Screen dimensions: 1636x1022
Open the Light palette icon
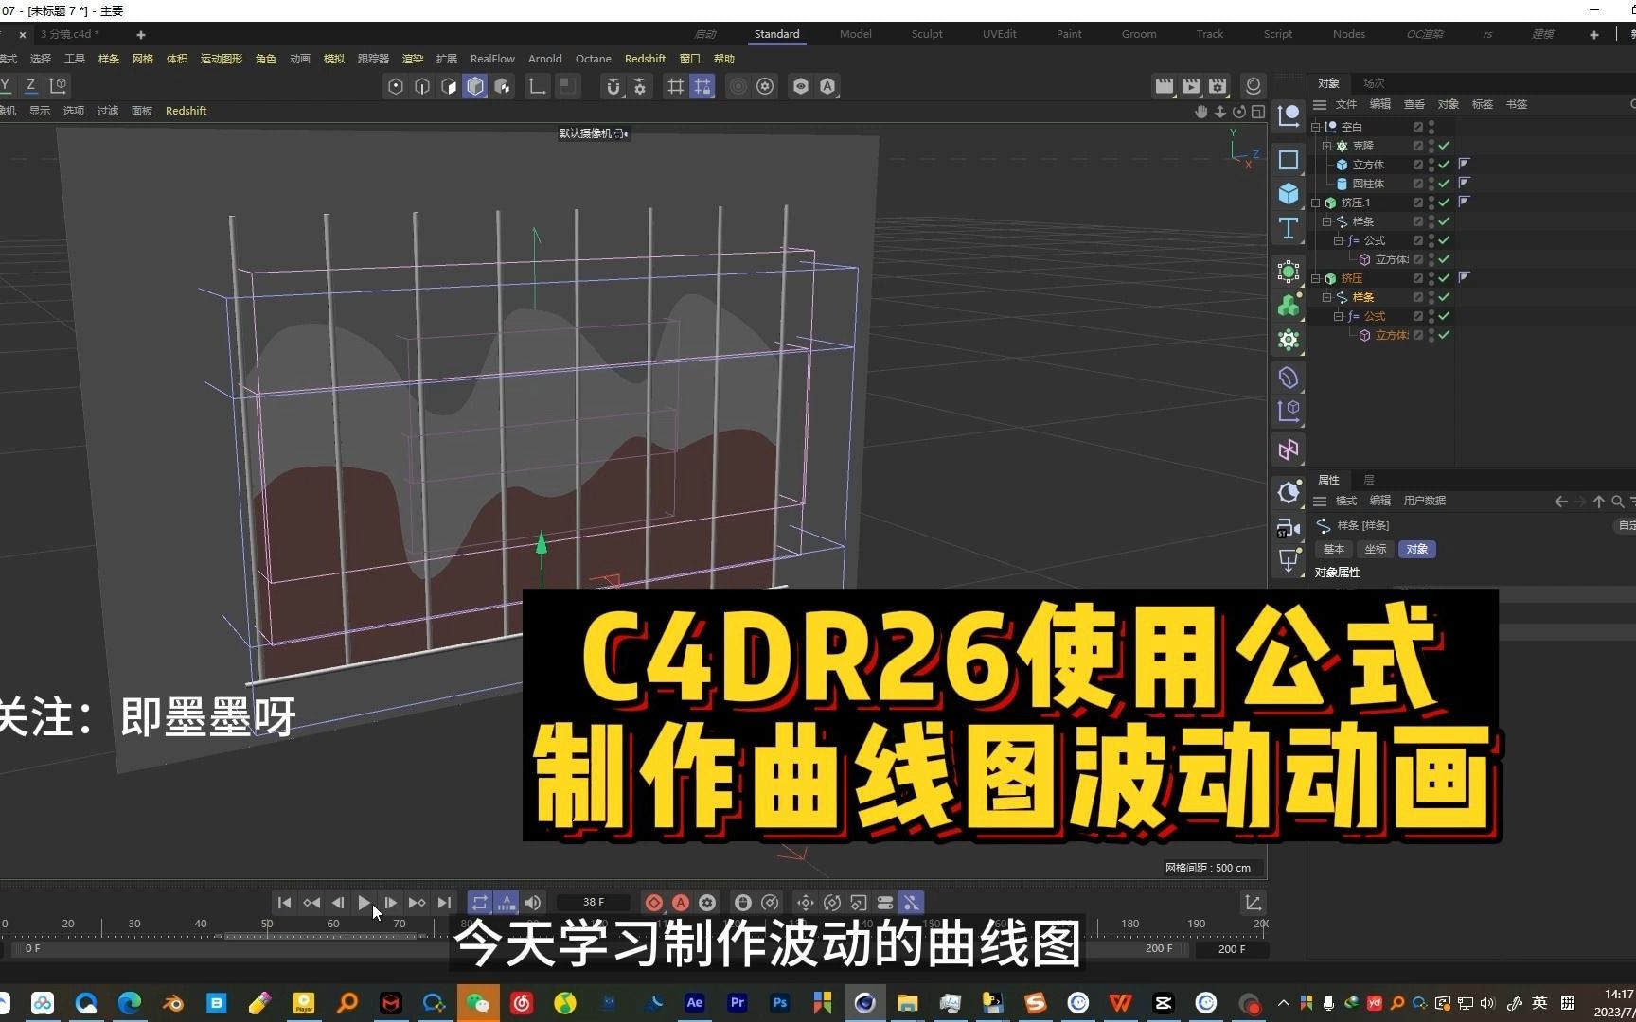[1289, 561]
